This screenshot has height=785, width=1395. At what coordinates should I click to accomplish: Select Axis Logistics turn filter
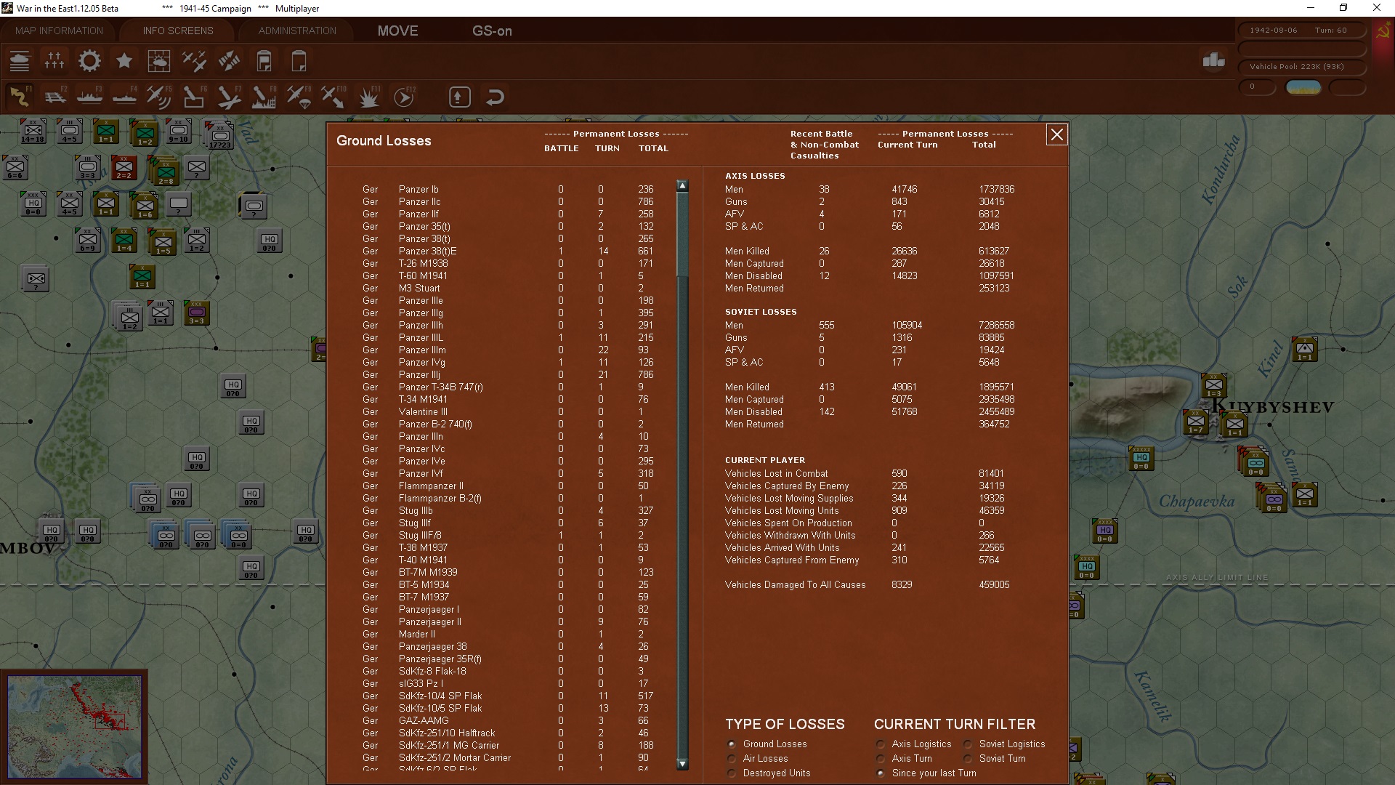[881, 744]
